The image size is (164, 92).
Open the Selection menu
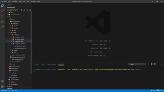click(x=14, y=2)
